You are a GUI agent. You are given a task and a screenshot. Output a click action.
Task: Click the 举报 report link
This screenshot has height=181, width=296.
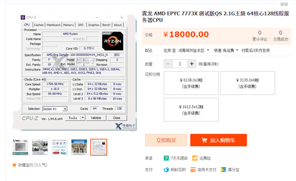[x=284, y=4]
